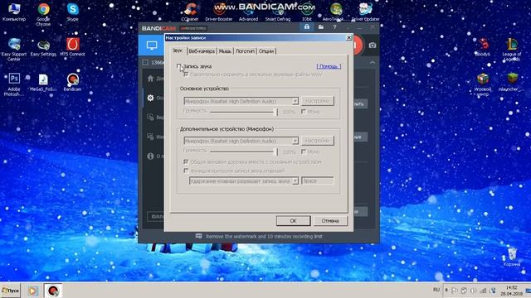
Task: Click the Space hotkey input field
Action: click(317, 181)
